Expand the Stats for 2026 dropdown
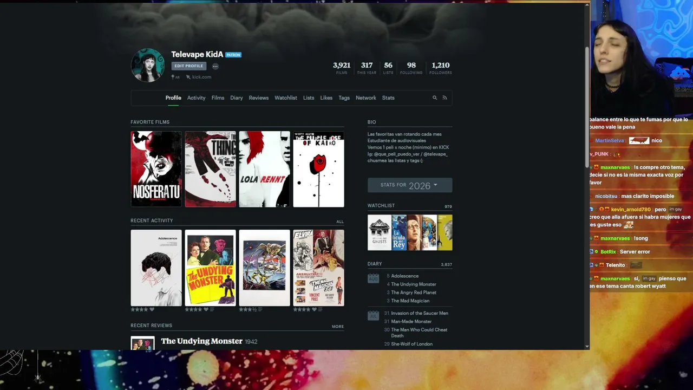 tap(410, 185)
